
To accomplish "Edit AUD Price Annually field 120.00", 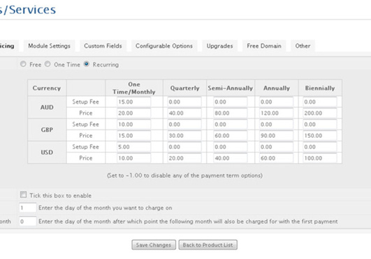I will pos(276,113).
